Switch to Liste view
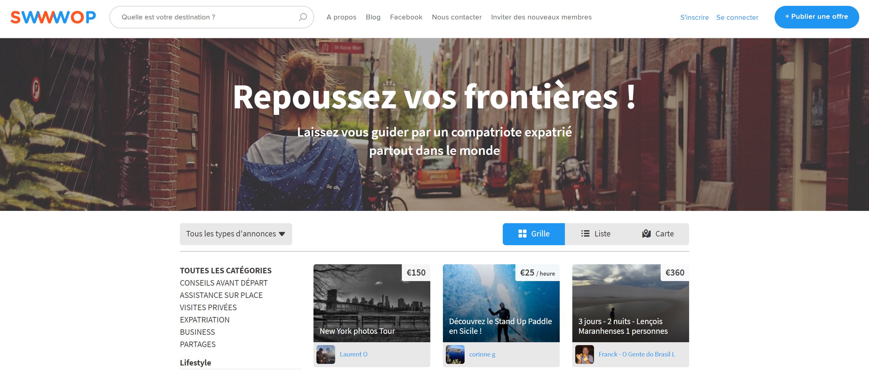 click(x=596, y=234)
